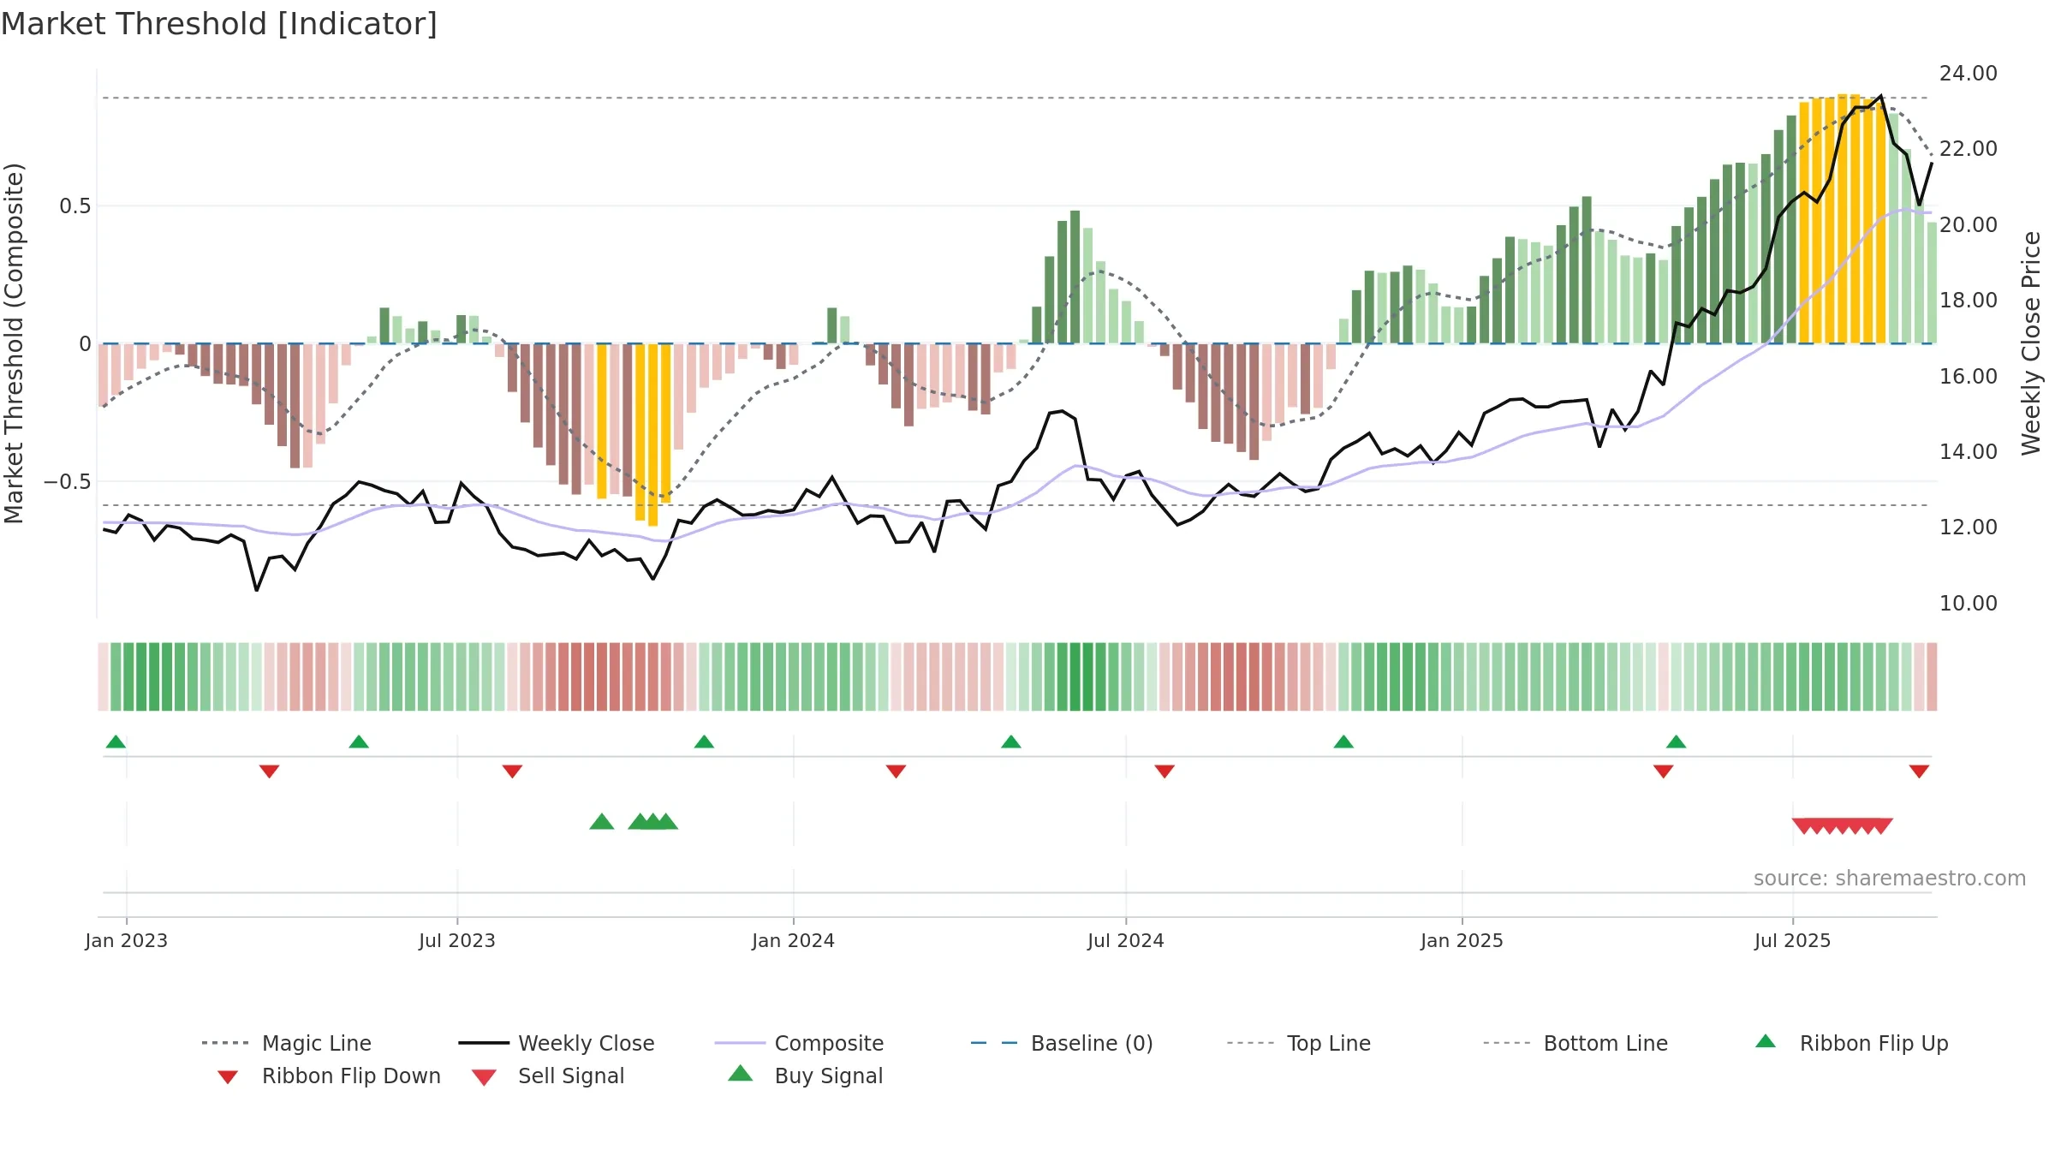Click the first ribbon flip up marker near Jan 2023
Image resolution: width=2055 pixels, height=1156 pixels.
coord(116,742)
